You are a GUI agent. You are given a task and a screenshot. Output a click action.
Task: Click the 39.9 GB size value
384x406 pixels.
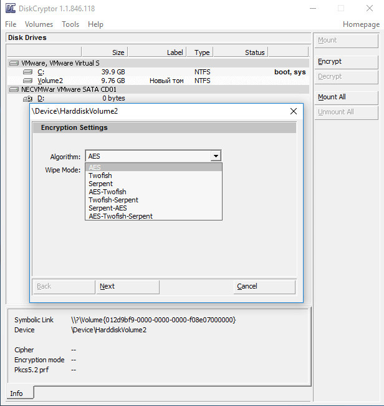click(113, 72)
